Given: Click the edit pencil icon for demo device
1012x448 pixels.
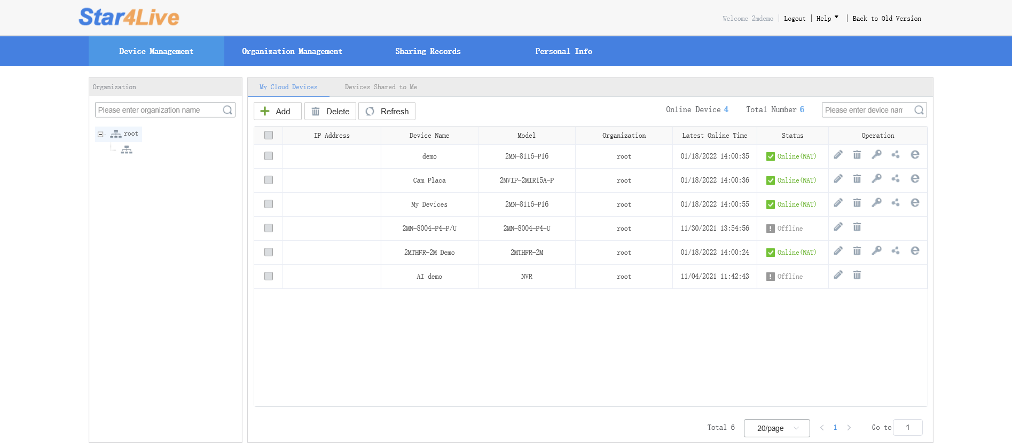Looking at the screenshot, I should pyautogui.click(x=838, y=155).
